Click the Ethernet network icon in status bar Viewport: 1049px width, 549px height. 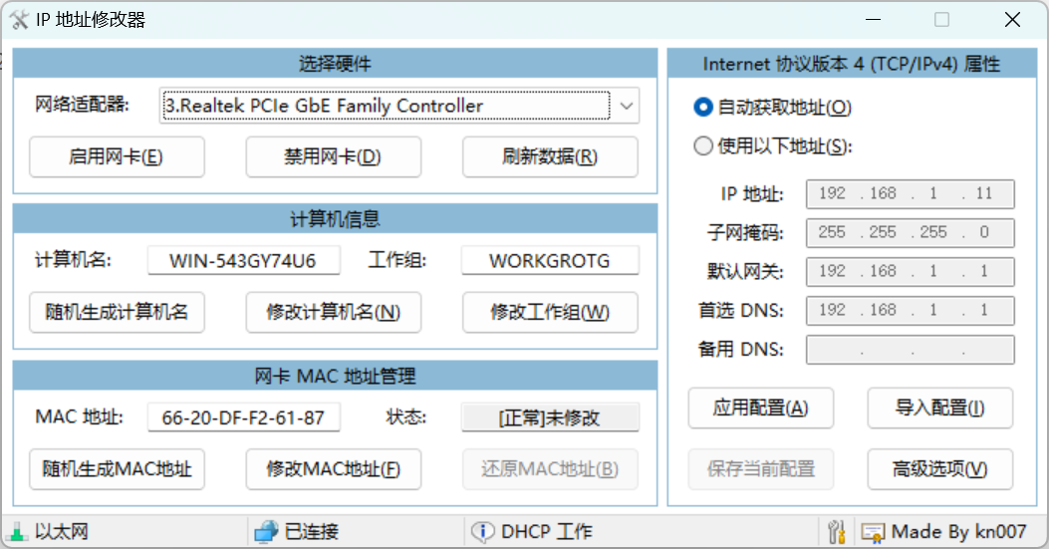click(x=17, y=531)
